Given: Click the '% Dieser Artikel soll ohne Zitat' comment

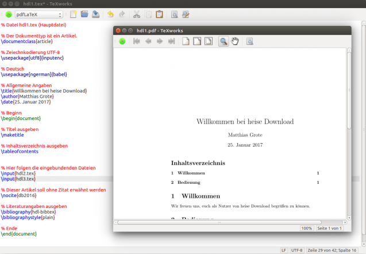Looking at the screenshot, I should (53, 190).
